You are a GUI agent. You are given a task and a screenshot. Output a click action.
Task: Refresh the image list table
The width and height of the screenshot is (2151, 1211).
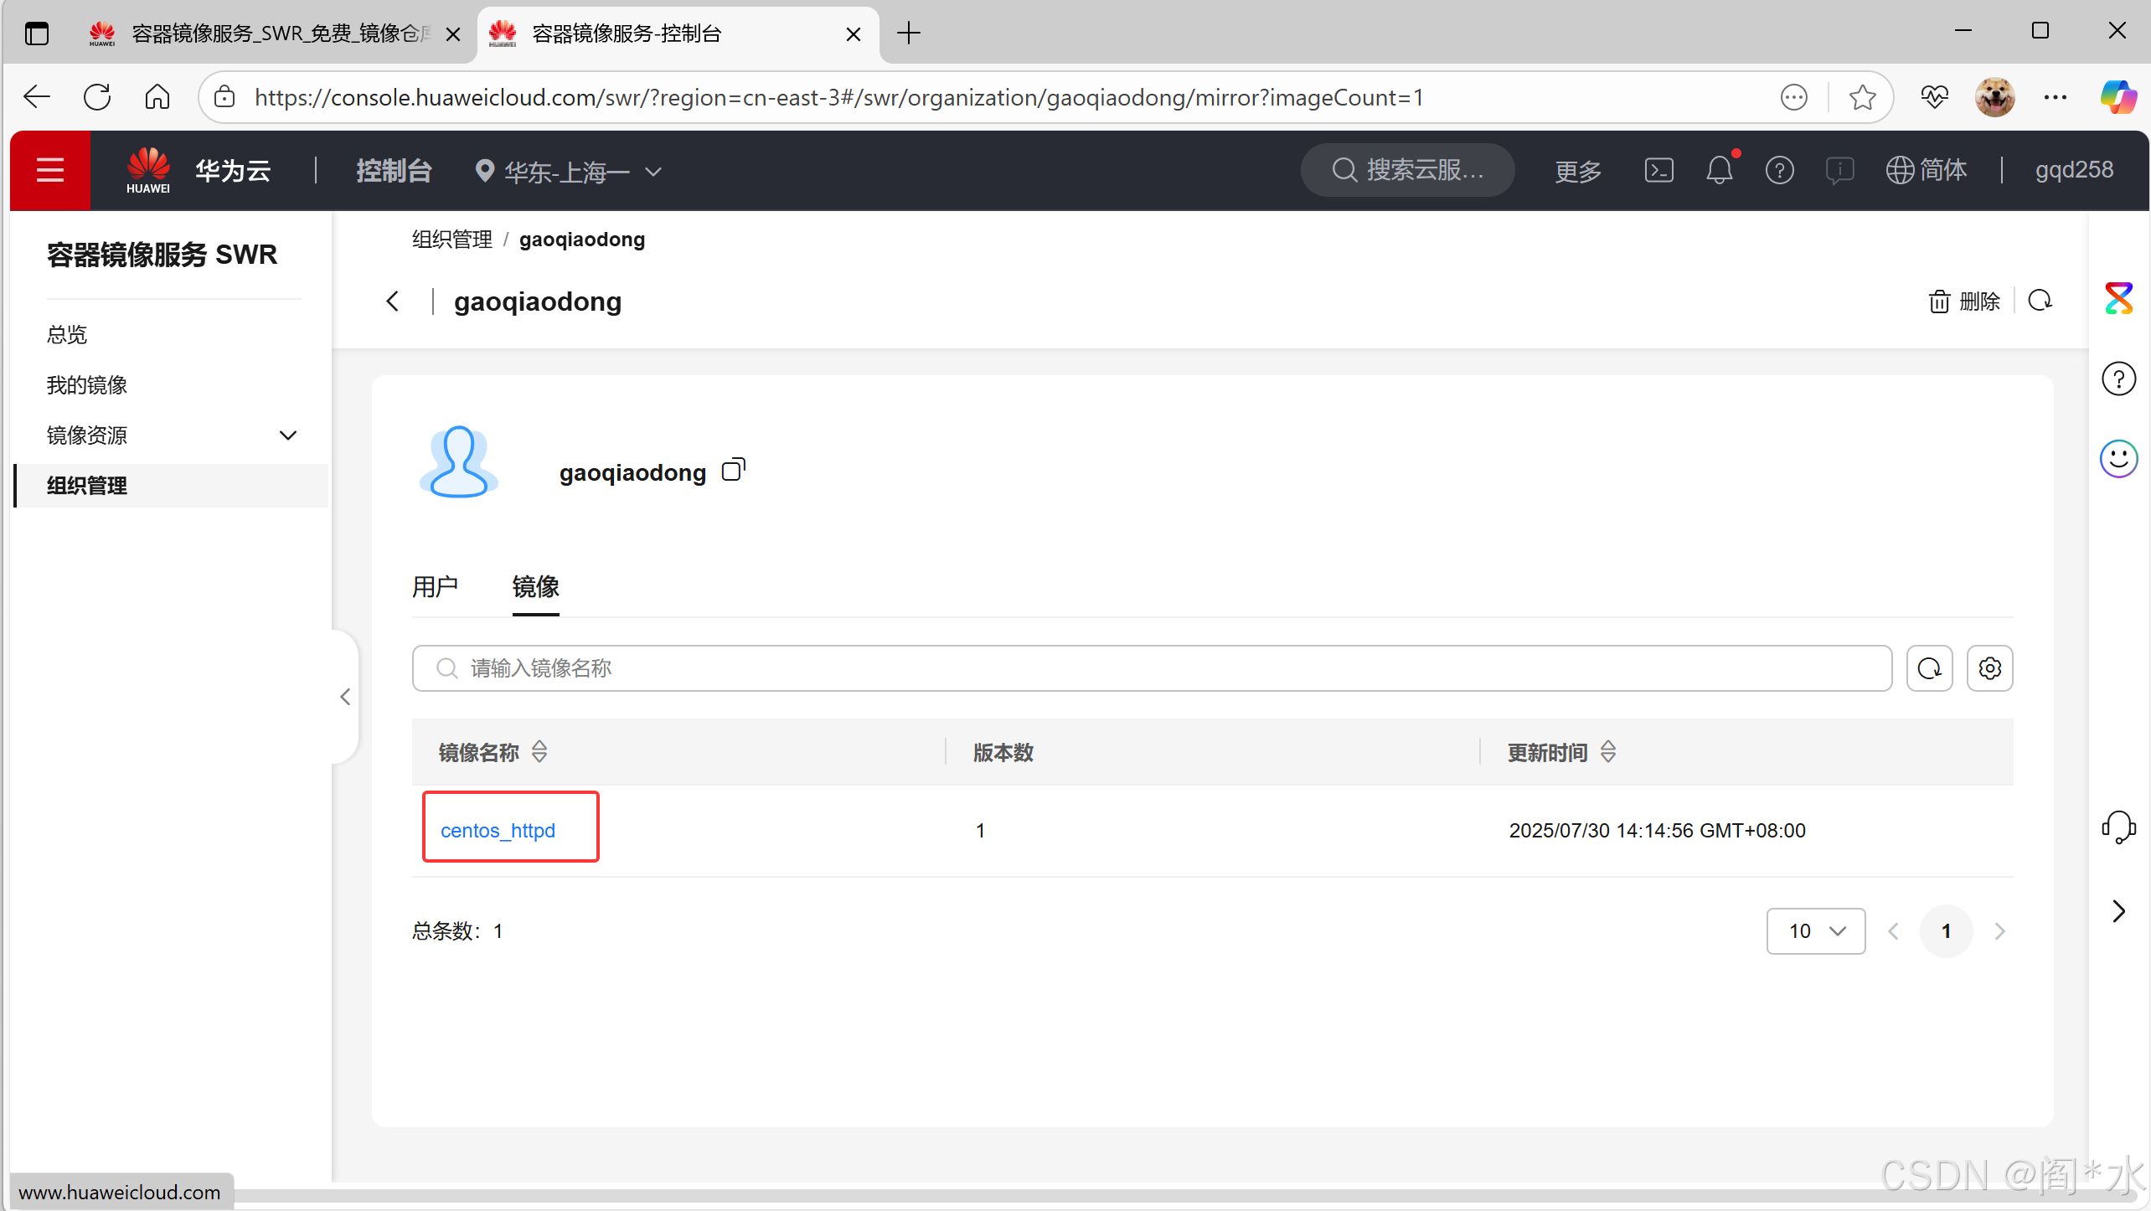(x=1929, y=668)
